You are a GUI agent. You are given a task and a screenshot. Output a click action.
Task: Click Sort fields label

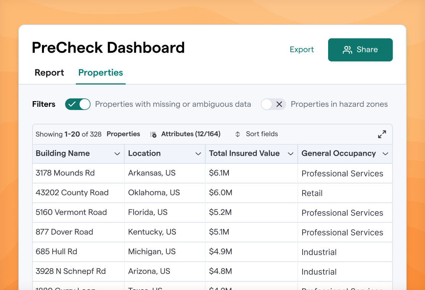click(x=262, y=134)
